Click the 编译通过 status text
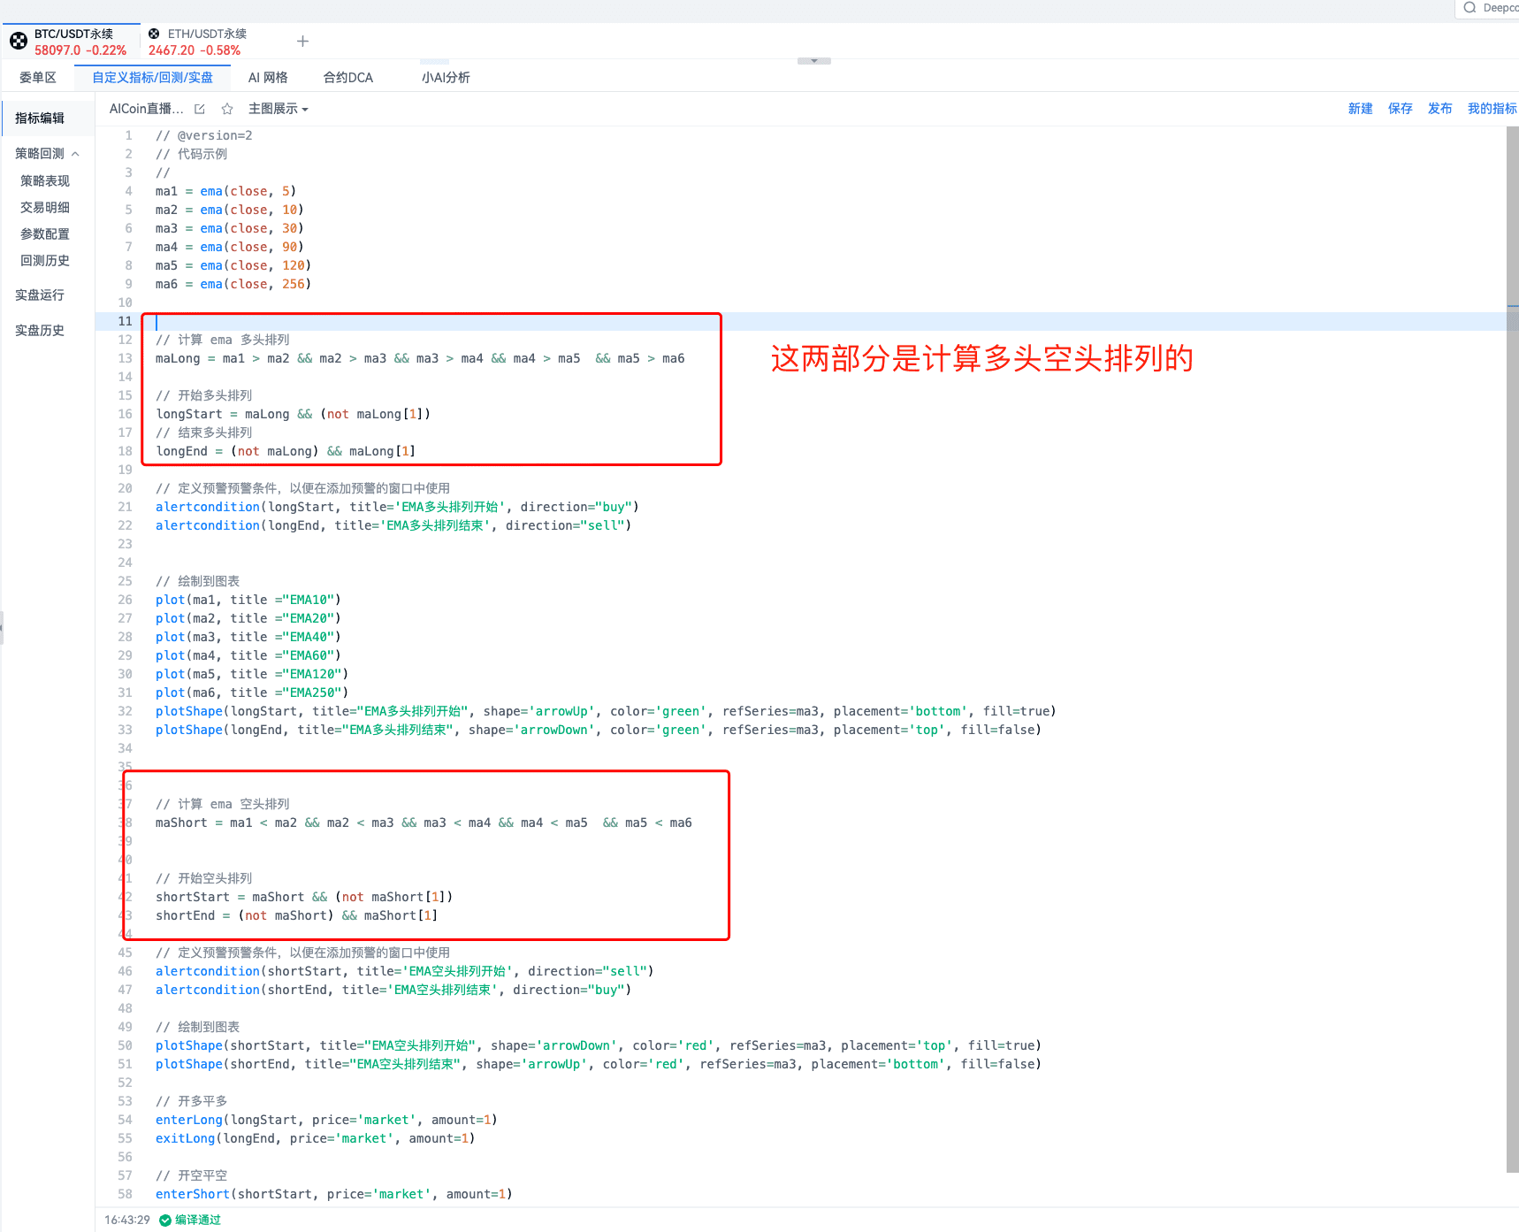Viewport: 1519px width, 1232px height. click(198, 1221)
